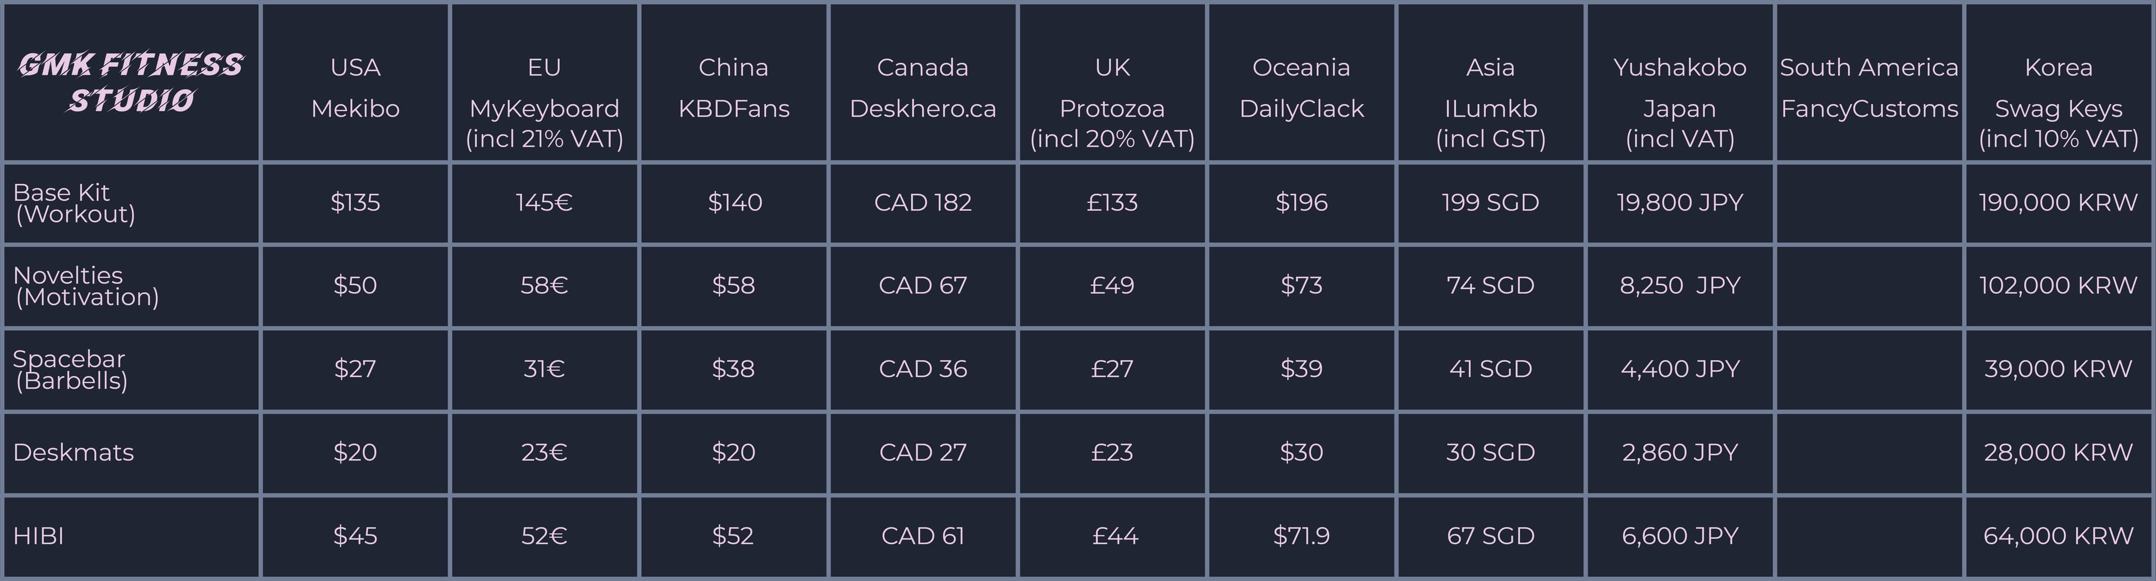Select the South America FancyCustoms header
The width and height of the screenshot is (2156, 581).
pyautogui.click(x=1868, y=87)
